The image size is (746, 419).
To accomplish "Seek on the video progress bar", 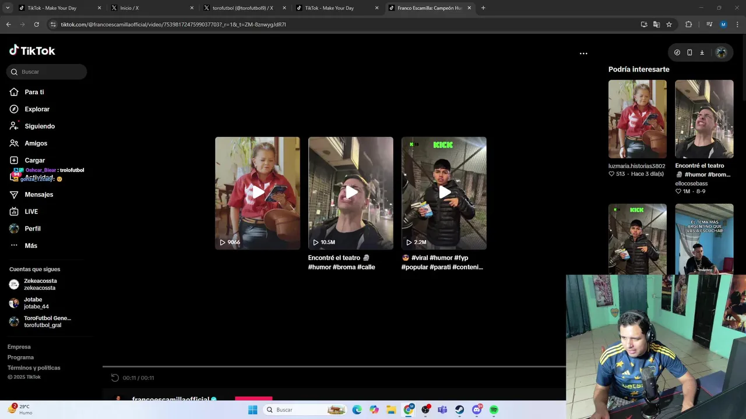I will coord(334,367).
